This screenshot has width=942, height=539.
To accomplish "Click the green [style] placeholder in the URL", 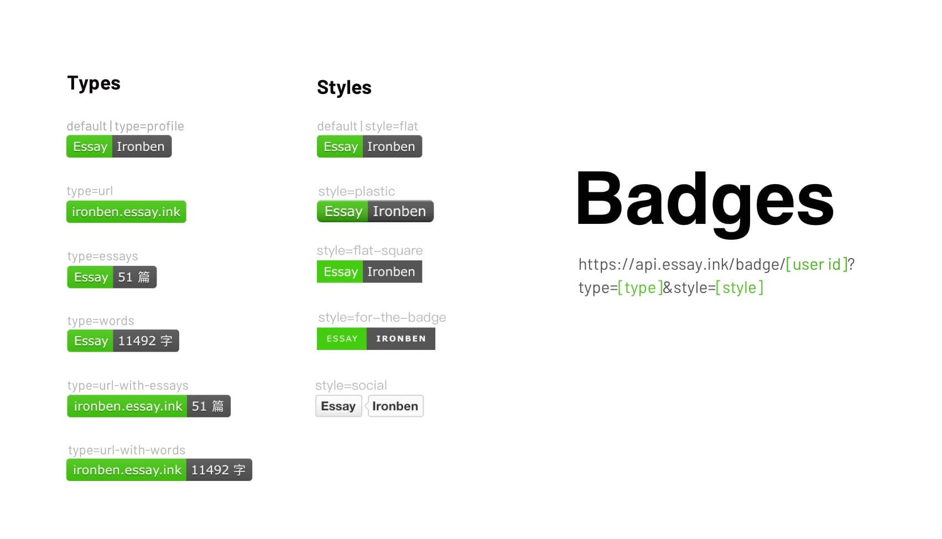I will tap(739, 287).
